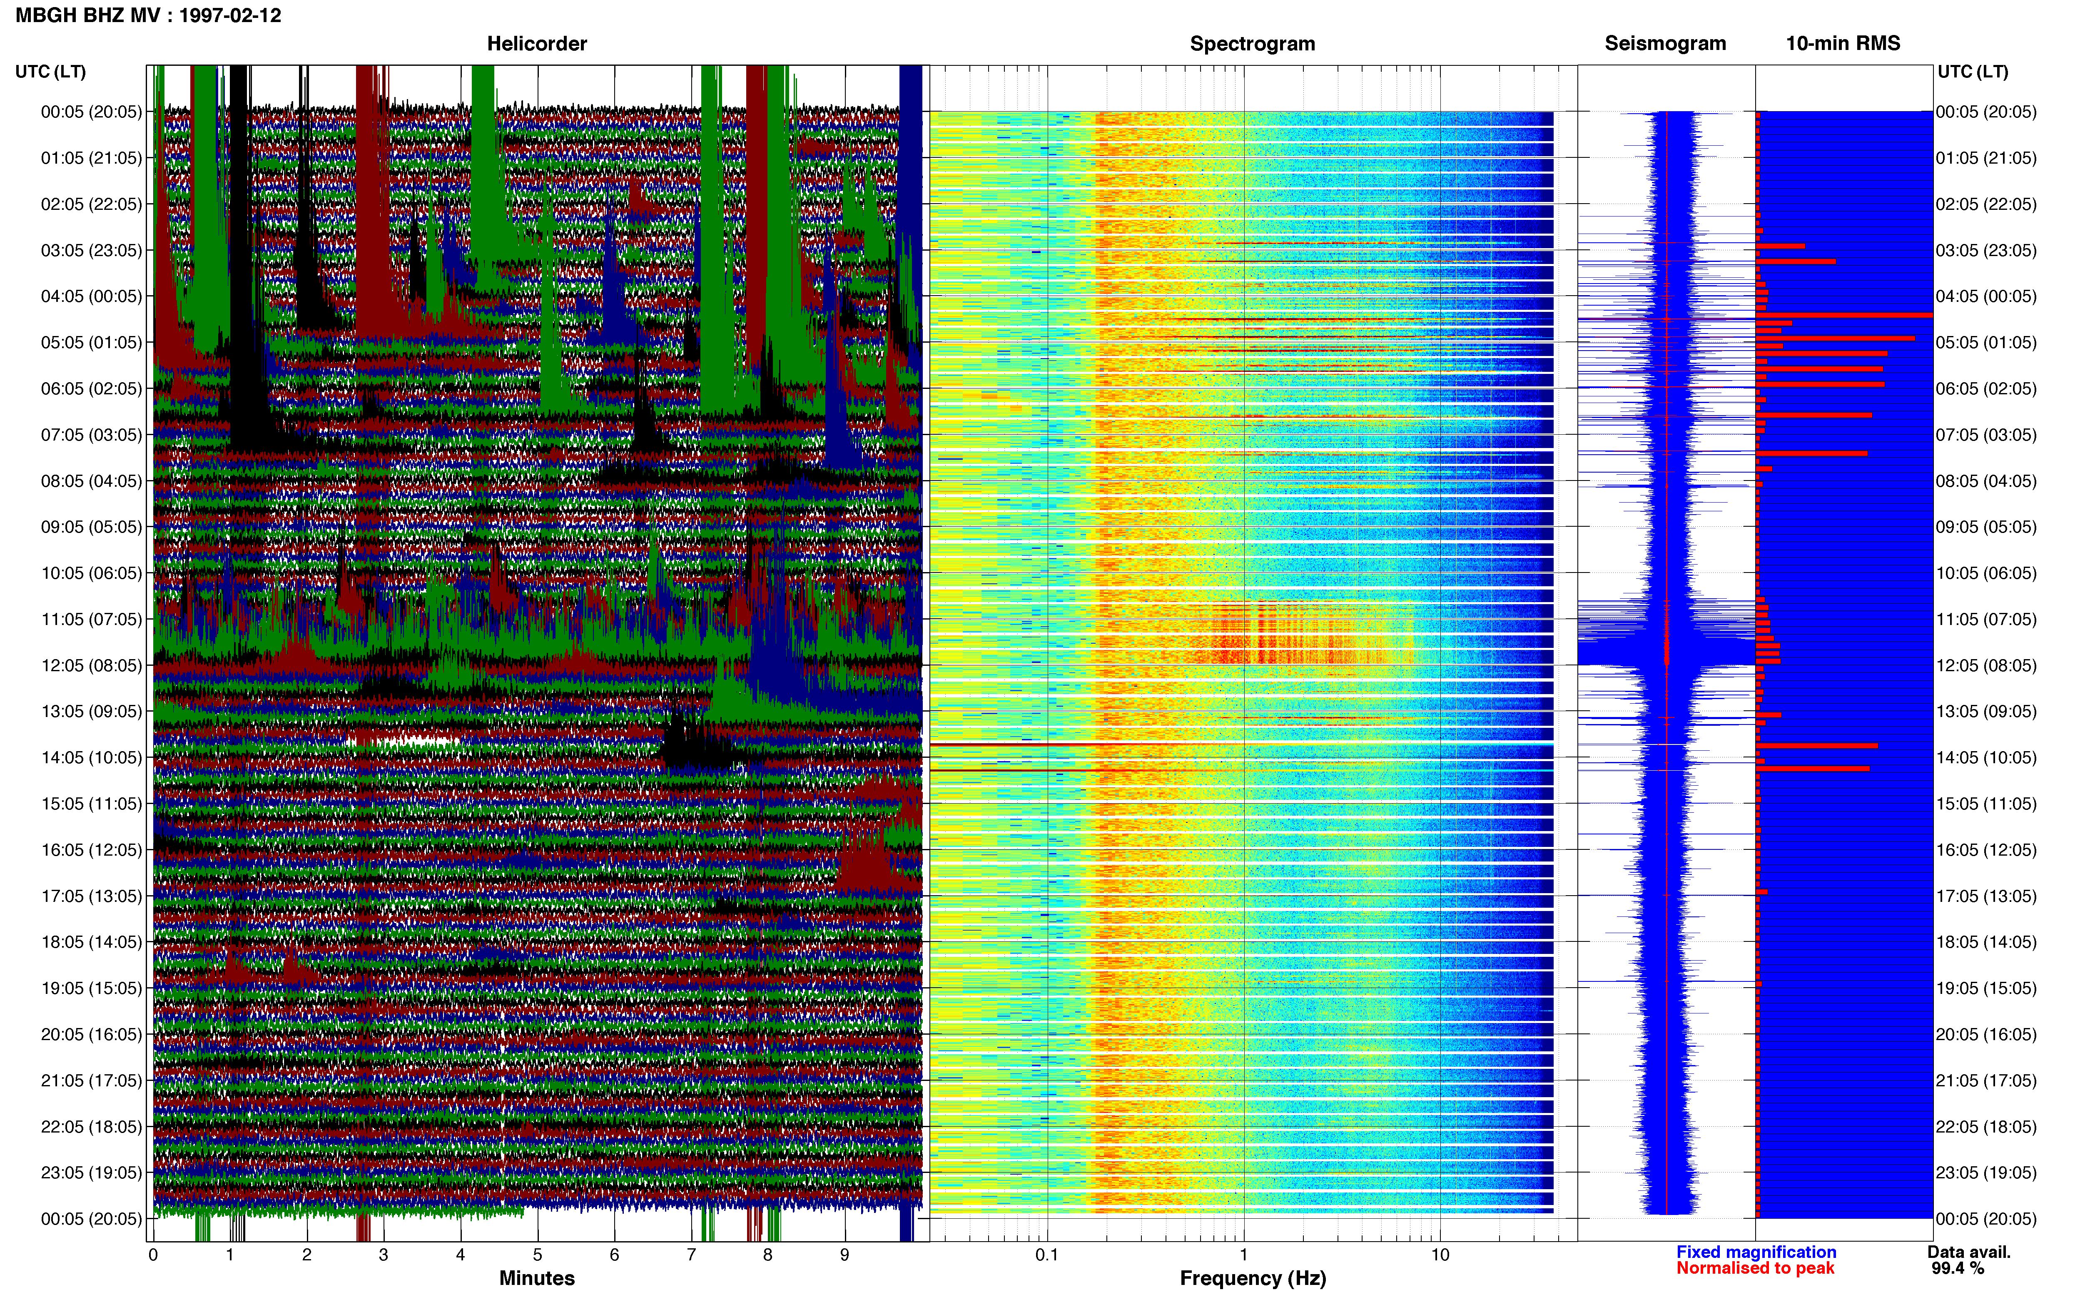Click the left time label '23:05 (19:05)'
This screenshot has height=1307, width=2090.
click(x=91, y=1172)
